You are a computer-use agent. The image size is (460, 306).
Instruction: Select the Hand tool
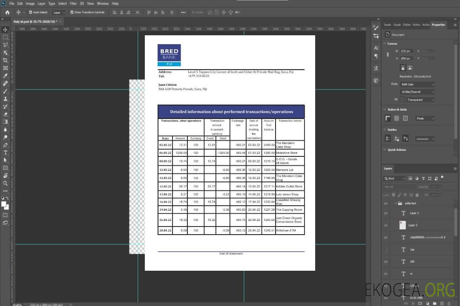tap(5, 176)
